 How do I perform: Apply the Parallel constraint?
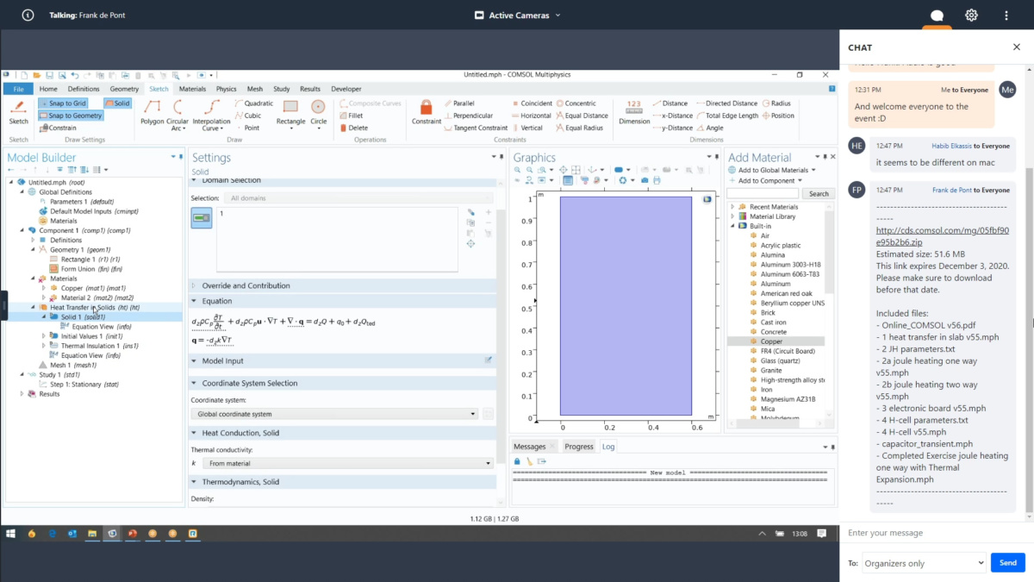pos(458,103)
